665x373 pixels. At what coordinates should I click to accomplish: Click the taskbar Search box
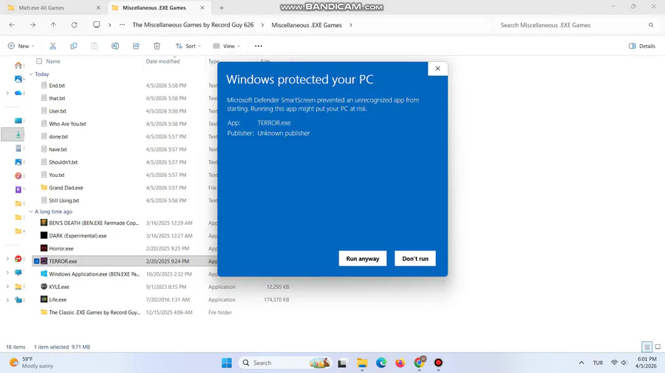[x=284, y=363]
